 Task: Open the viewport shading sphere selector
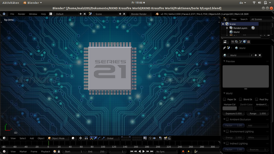point(73,138)
